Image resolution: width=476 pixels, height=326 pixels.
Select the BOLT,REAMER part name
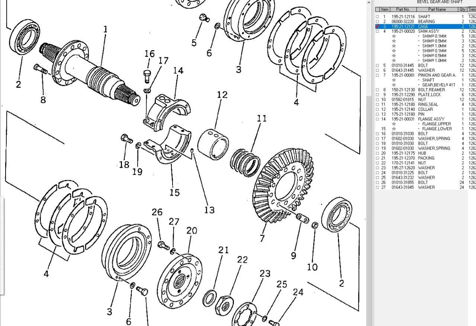[x=431, y=90]
